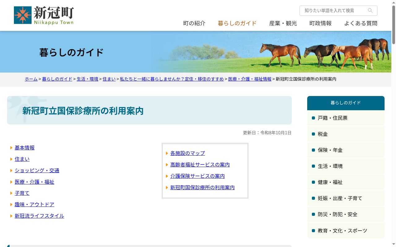Open the 子育て link
Viewport: 396px width, 247px height.
(x=22, y=193)
